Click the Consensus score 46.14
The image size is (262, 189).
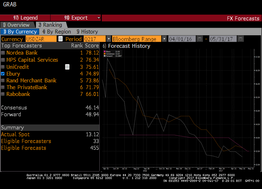click(x=92, y=108)
